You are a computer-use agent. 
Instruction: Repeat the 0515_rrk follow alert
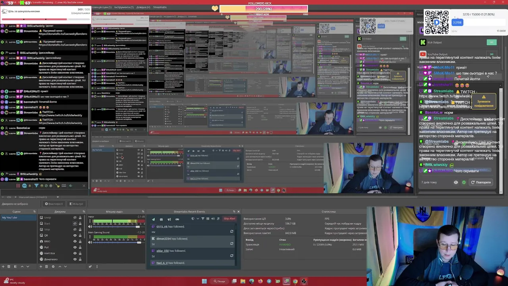click(x=232, y=231)
